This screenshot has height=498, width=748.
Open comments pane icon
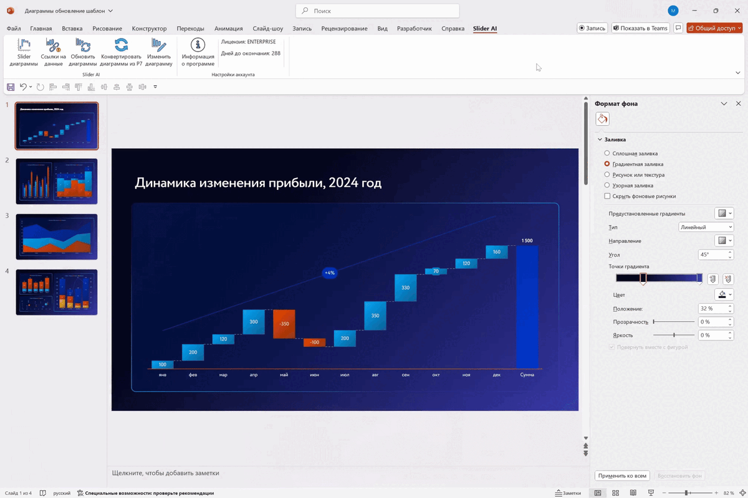click(x=678, y=28)
